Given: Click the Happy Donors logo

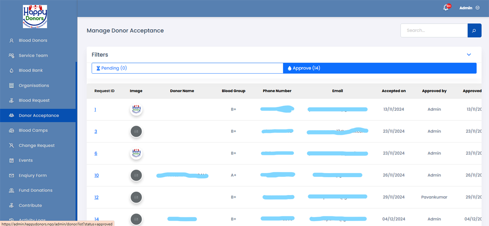Looking at the screenshot, I should coord(35,17).
